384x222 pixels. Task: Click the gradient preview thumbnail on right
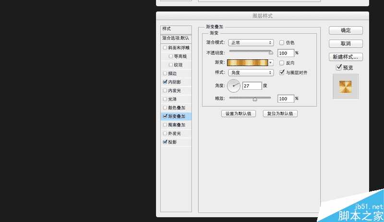click(346, 87)
